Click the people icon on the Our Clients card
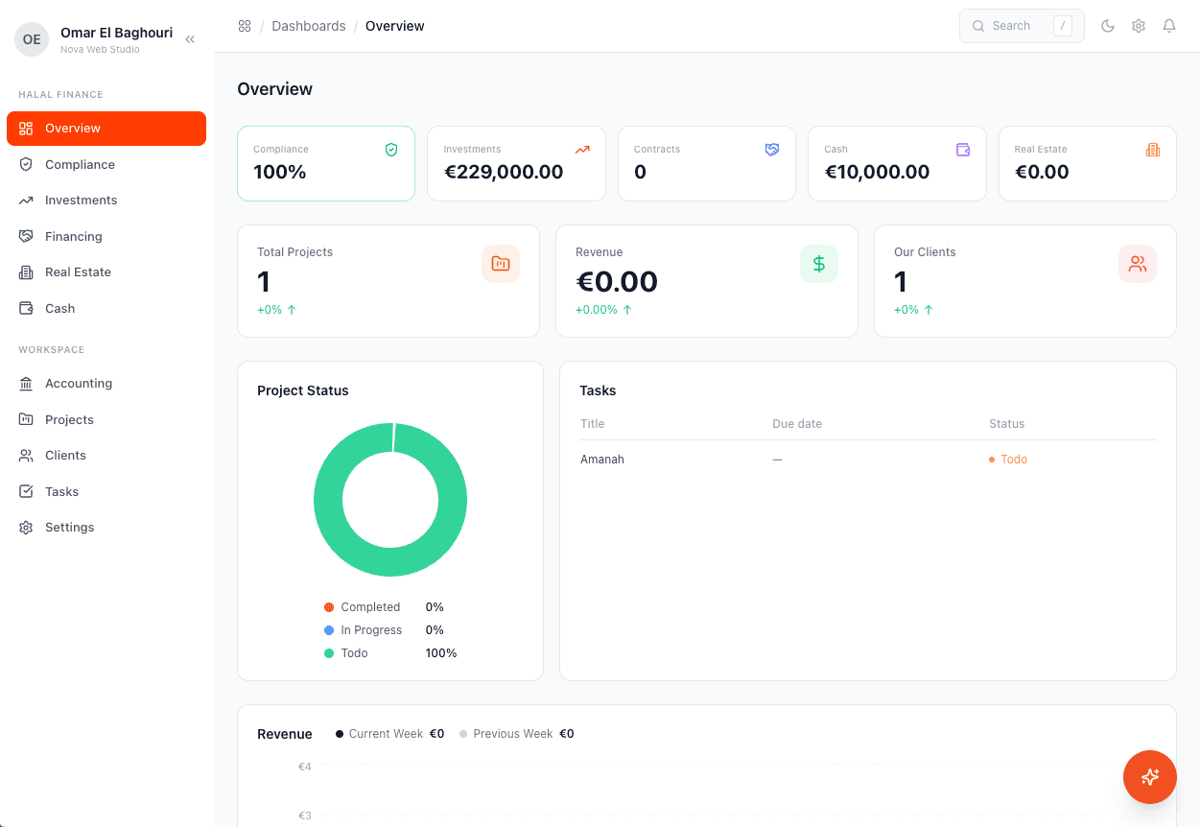This screenshot has height=827, width=1200. (x=1137, y=263)
